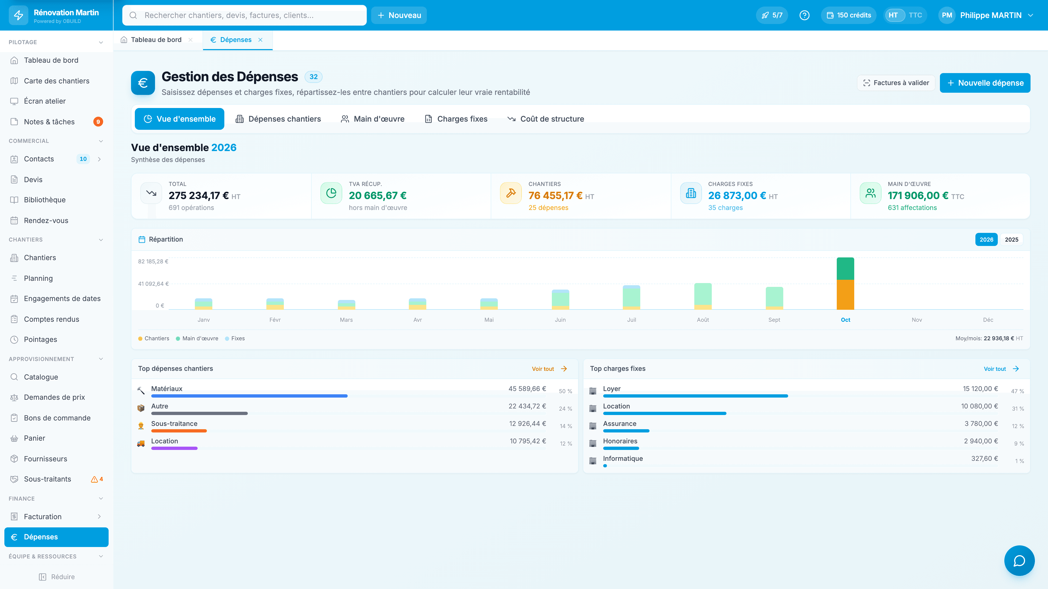Open the chat support bubble
Screen dimensions: 1048x589
click(1019, 561)
